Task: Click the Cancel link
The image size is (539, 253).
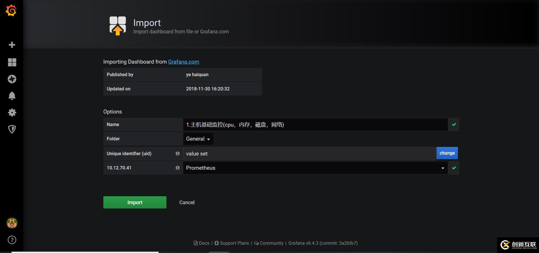Action: pos(187,203)
